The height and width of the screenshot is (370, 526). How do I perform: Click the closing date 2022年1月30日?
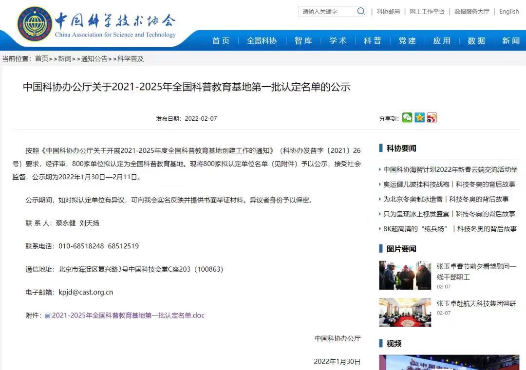click(x=337, y=362)
